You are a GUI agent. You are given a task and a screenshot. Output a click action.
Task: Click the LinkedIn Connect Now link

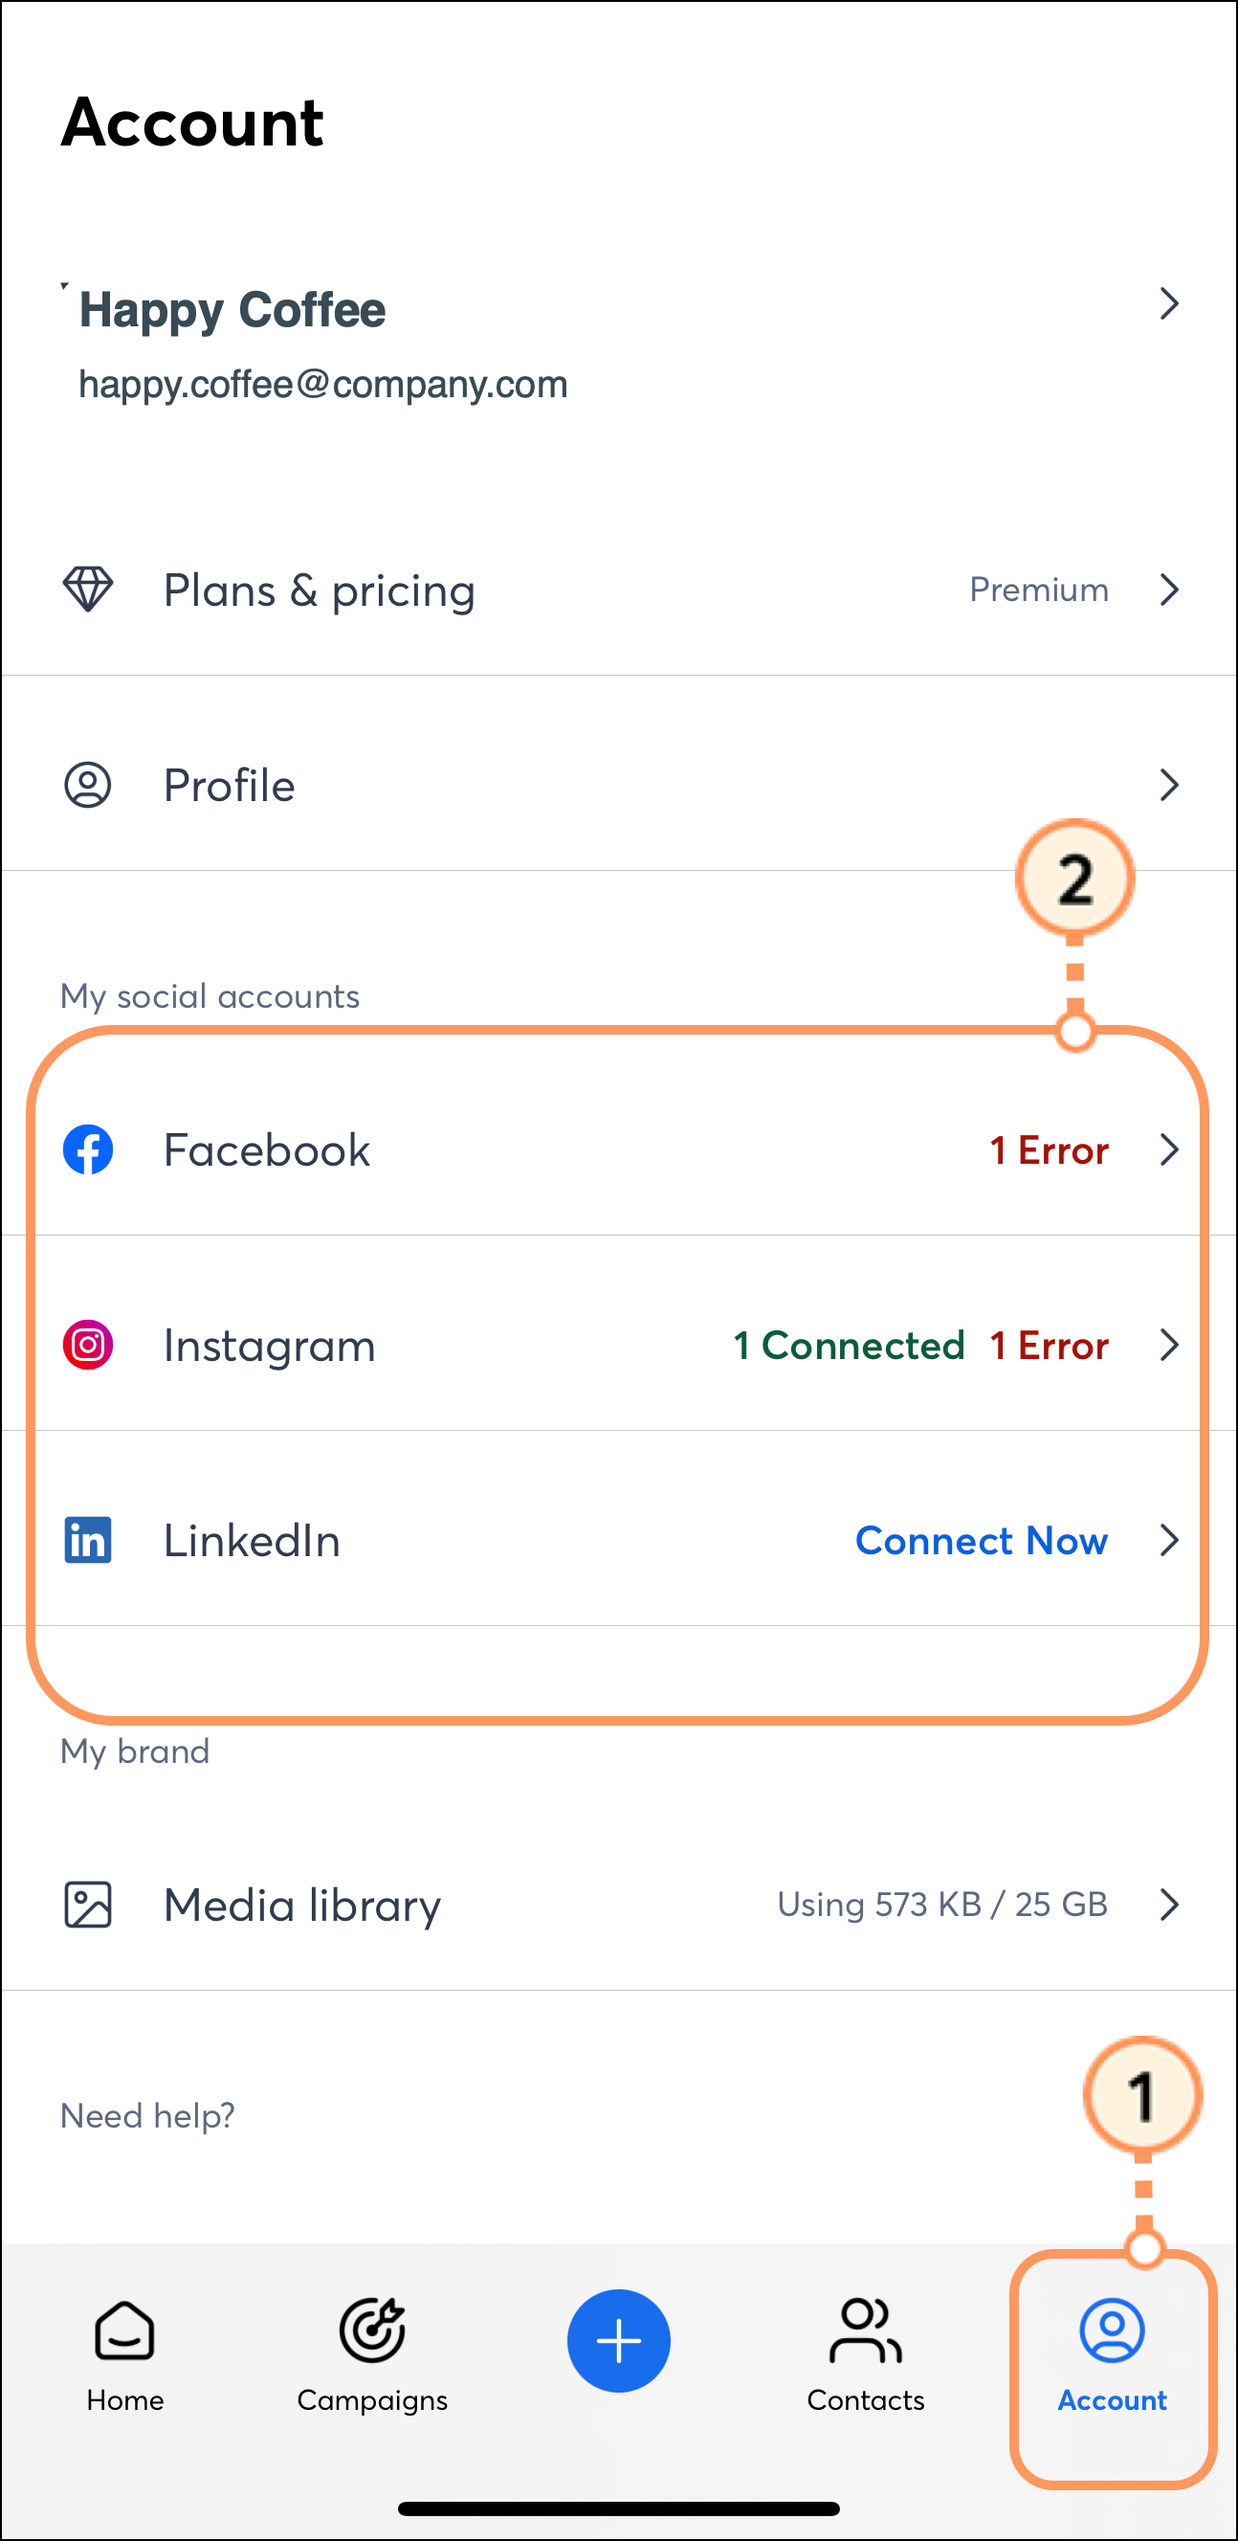tap(981, 1540)
